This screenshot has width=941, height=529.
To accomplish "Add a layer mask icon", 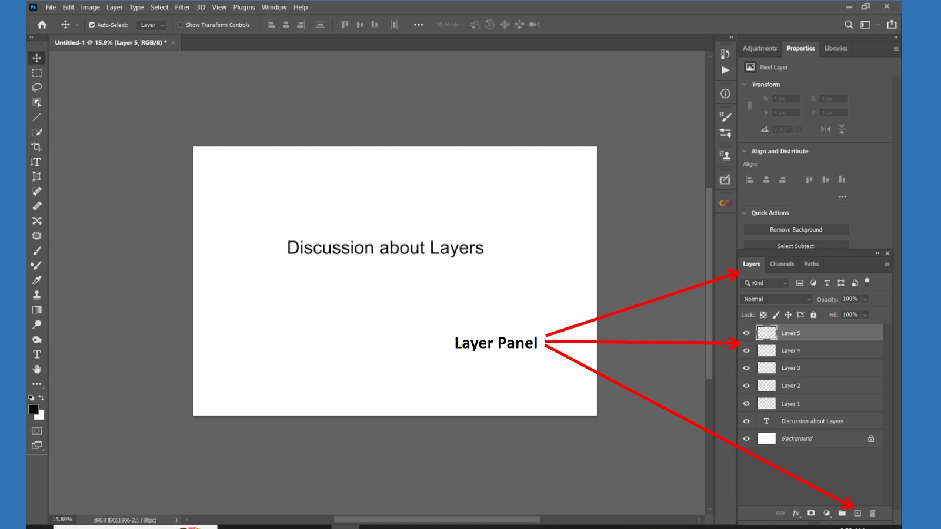I will click(812, 513).
